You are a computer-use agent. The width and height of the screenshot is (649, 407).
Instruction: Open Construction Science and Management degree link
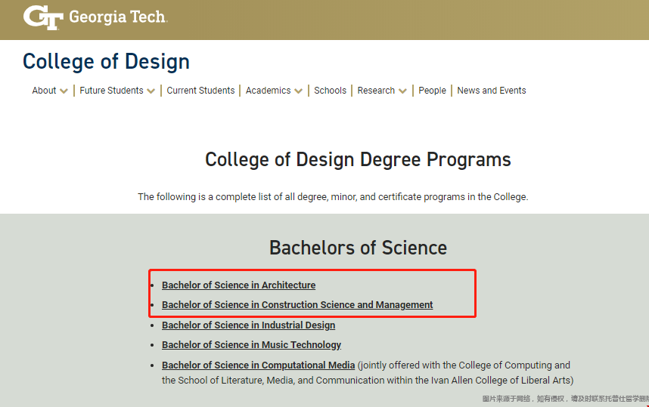coord(297,305)
